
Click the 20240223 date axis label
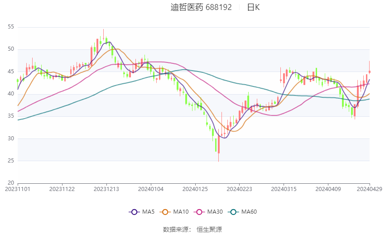[239, 189]
